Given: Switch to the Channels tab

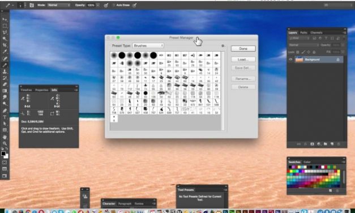Looking at the screenshot, I should click(x=316, y=33).
